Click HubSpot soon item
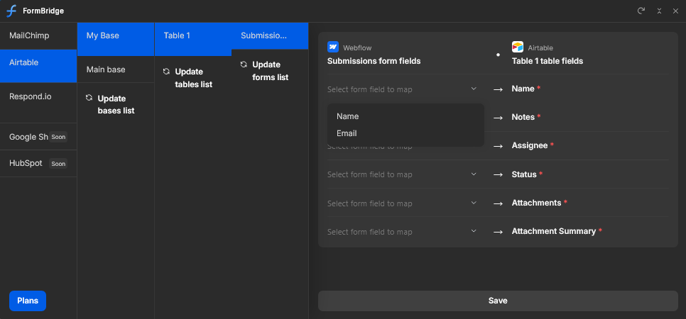 pyautogui.click(x=38, y=164)
